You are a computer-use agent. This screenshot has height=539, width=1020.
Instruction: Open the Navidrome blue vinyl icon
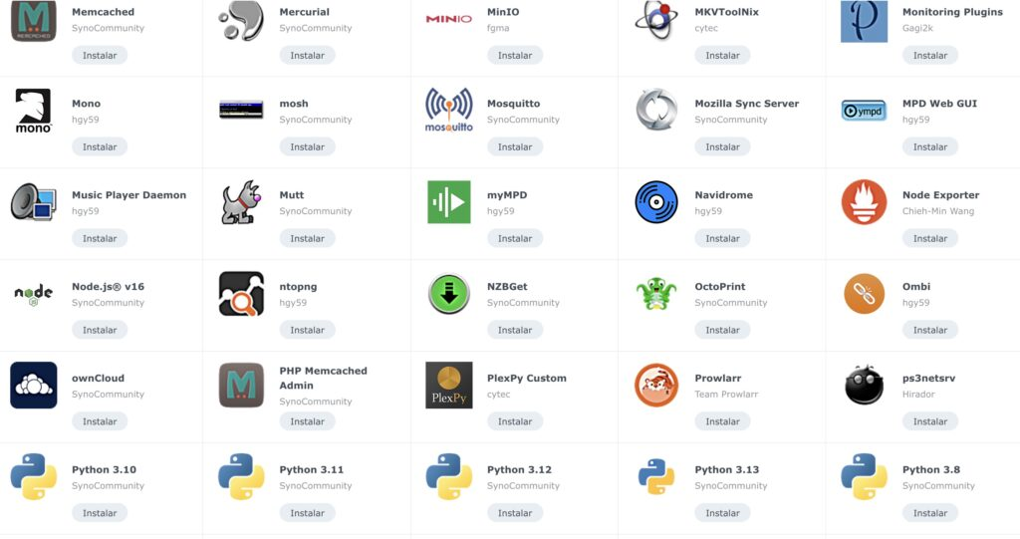point(656,202)
